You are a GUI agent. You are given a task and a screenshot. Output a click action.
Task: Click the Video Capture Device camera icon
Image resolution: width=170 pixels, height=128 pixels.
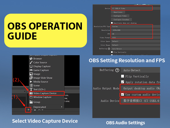[31, 93]
